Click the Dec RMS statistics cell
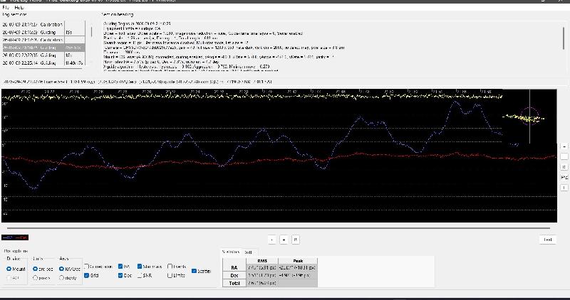Screen dimensions: 570x300 click(262, 275)
